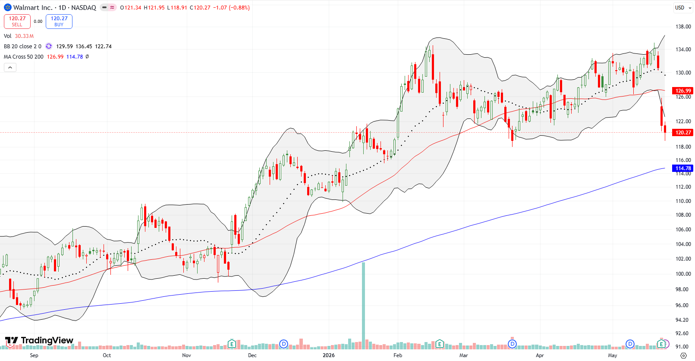Click the BB basis value 129.59
This screenshot has width=695, height=361.
[64, 47]
